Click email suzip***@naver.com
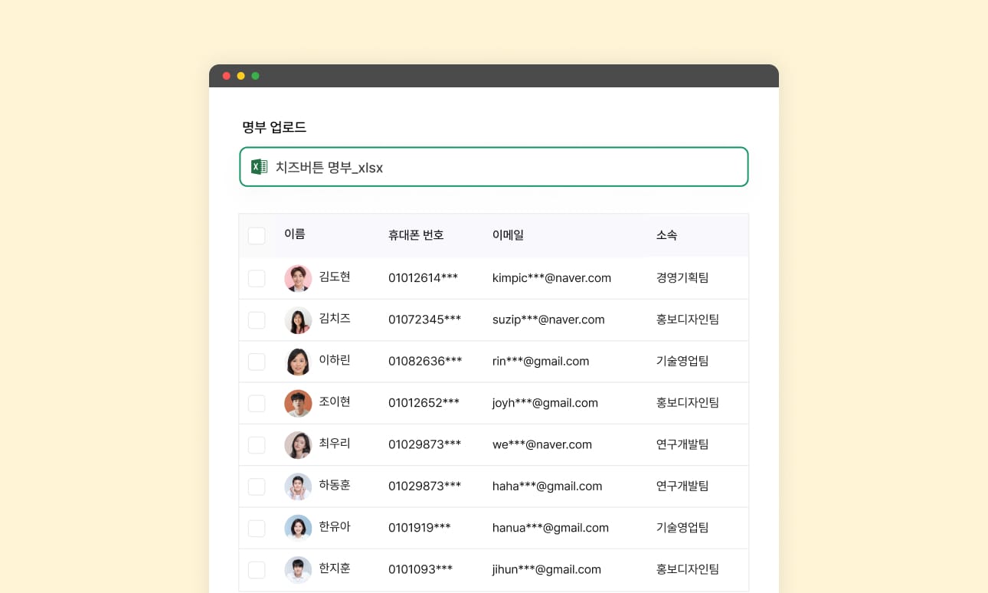988x593 pixels. point(548,319)
